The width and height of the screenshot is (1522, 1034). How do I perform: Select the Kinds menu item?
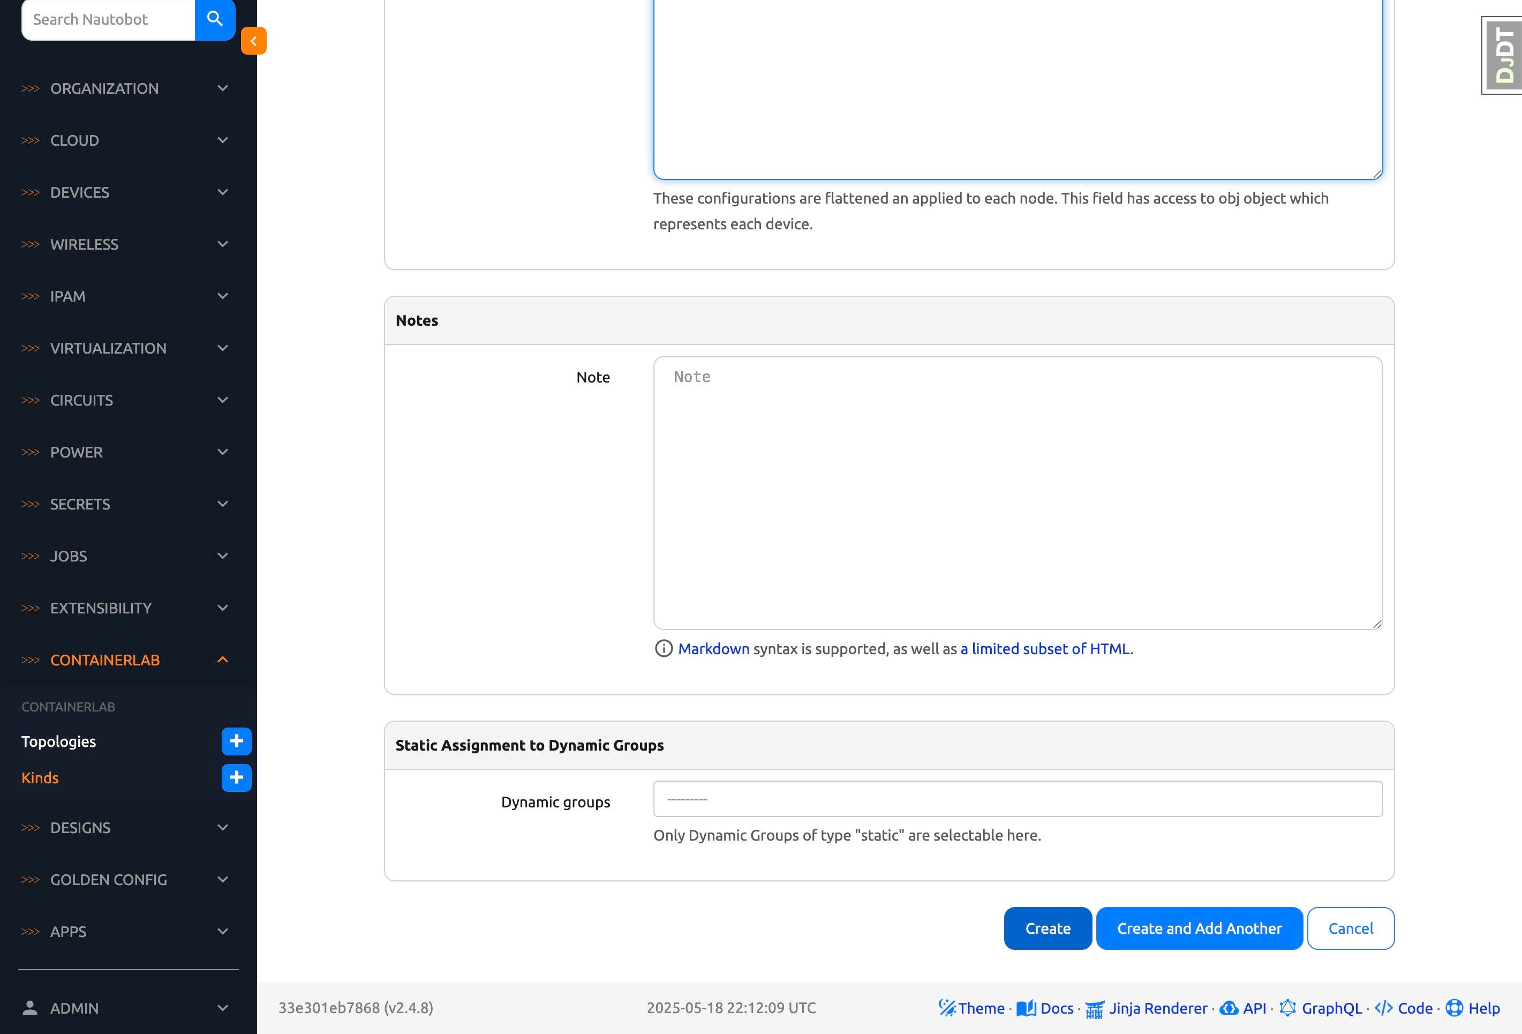40,778
